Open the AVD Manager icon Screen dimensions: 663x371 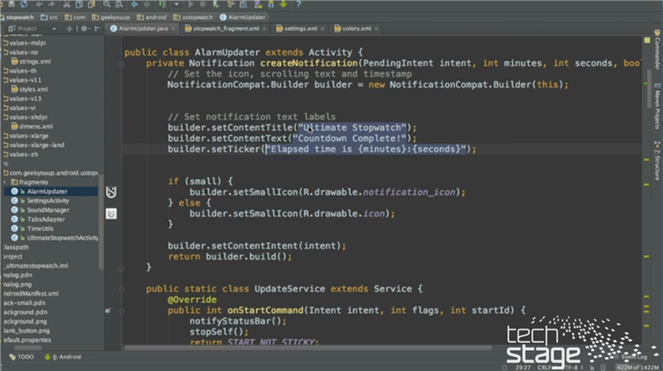258,4
